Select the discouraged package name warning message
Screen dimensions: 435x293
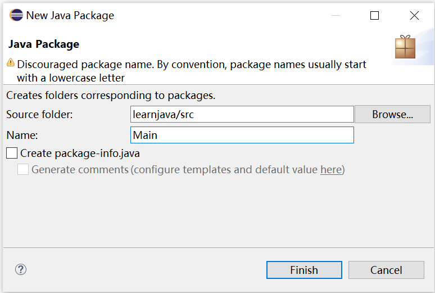click(191, 71)
